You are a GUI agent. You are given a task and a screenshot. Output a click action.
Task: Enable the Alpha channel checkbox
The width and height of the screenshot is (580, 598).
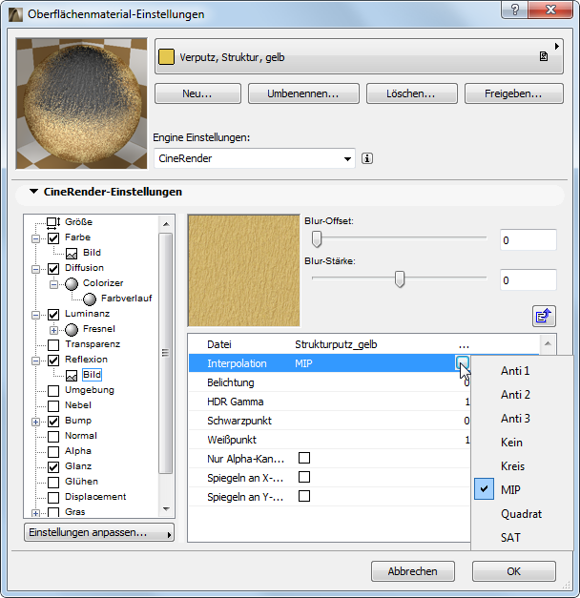pyautogui.click(x=53, y=452)
